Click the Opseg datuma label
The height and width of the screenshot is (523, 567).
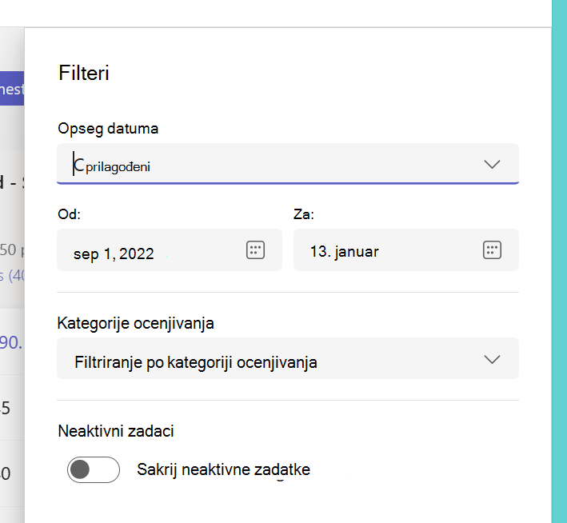pos(108,129)
